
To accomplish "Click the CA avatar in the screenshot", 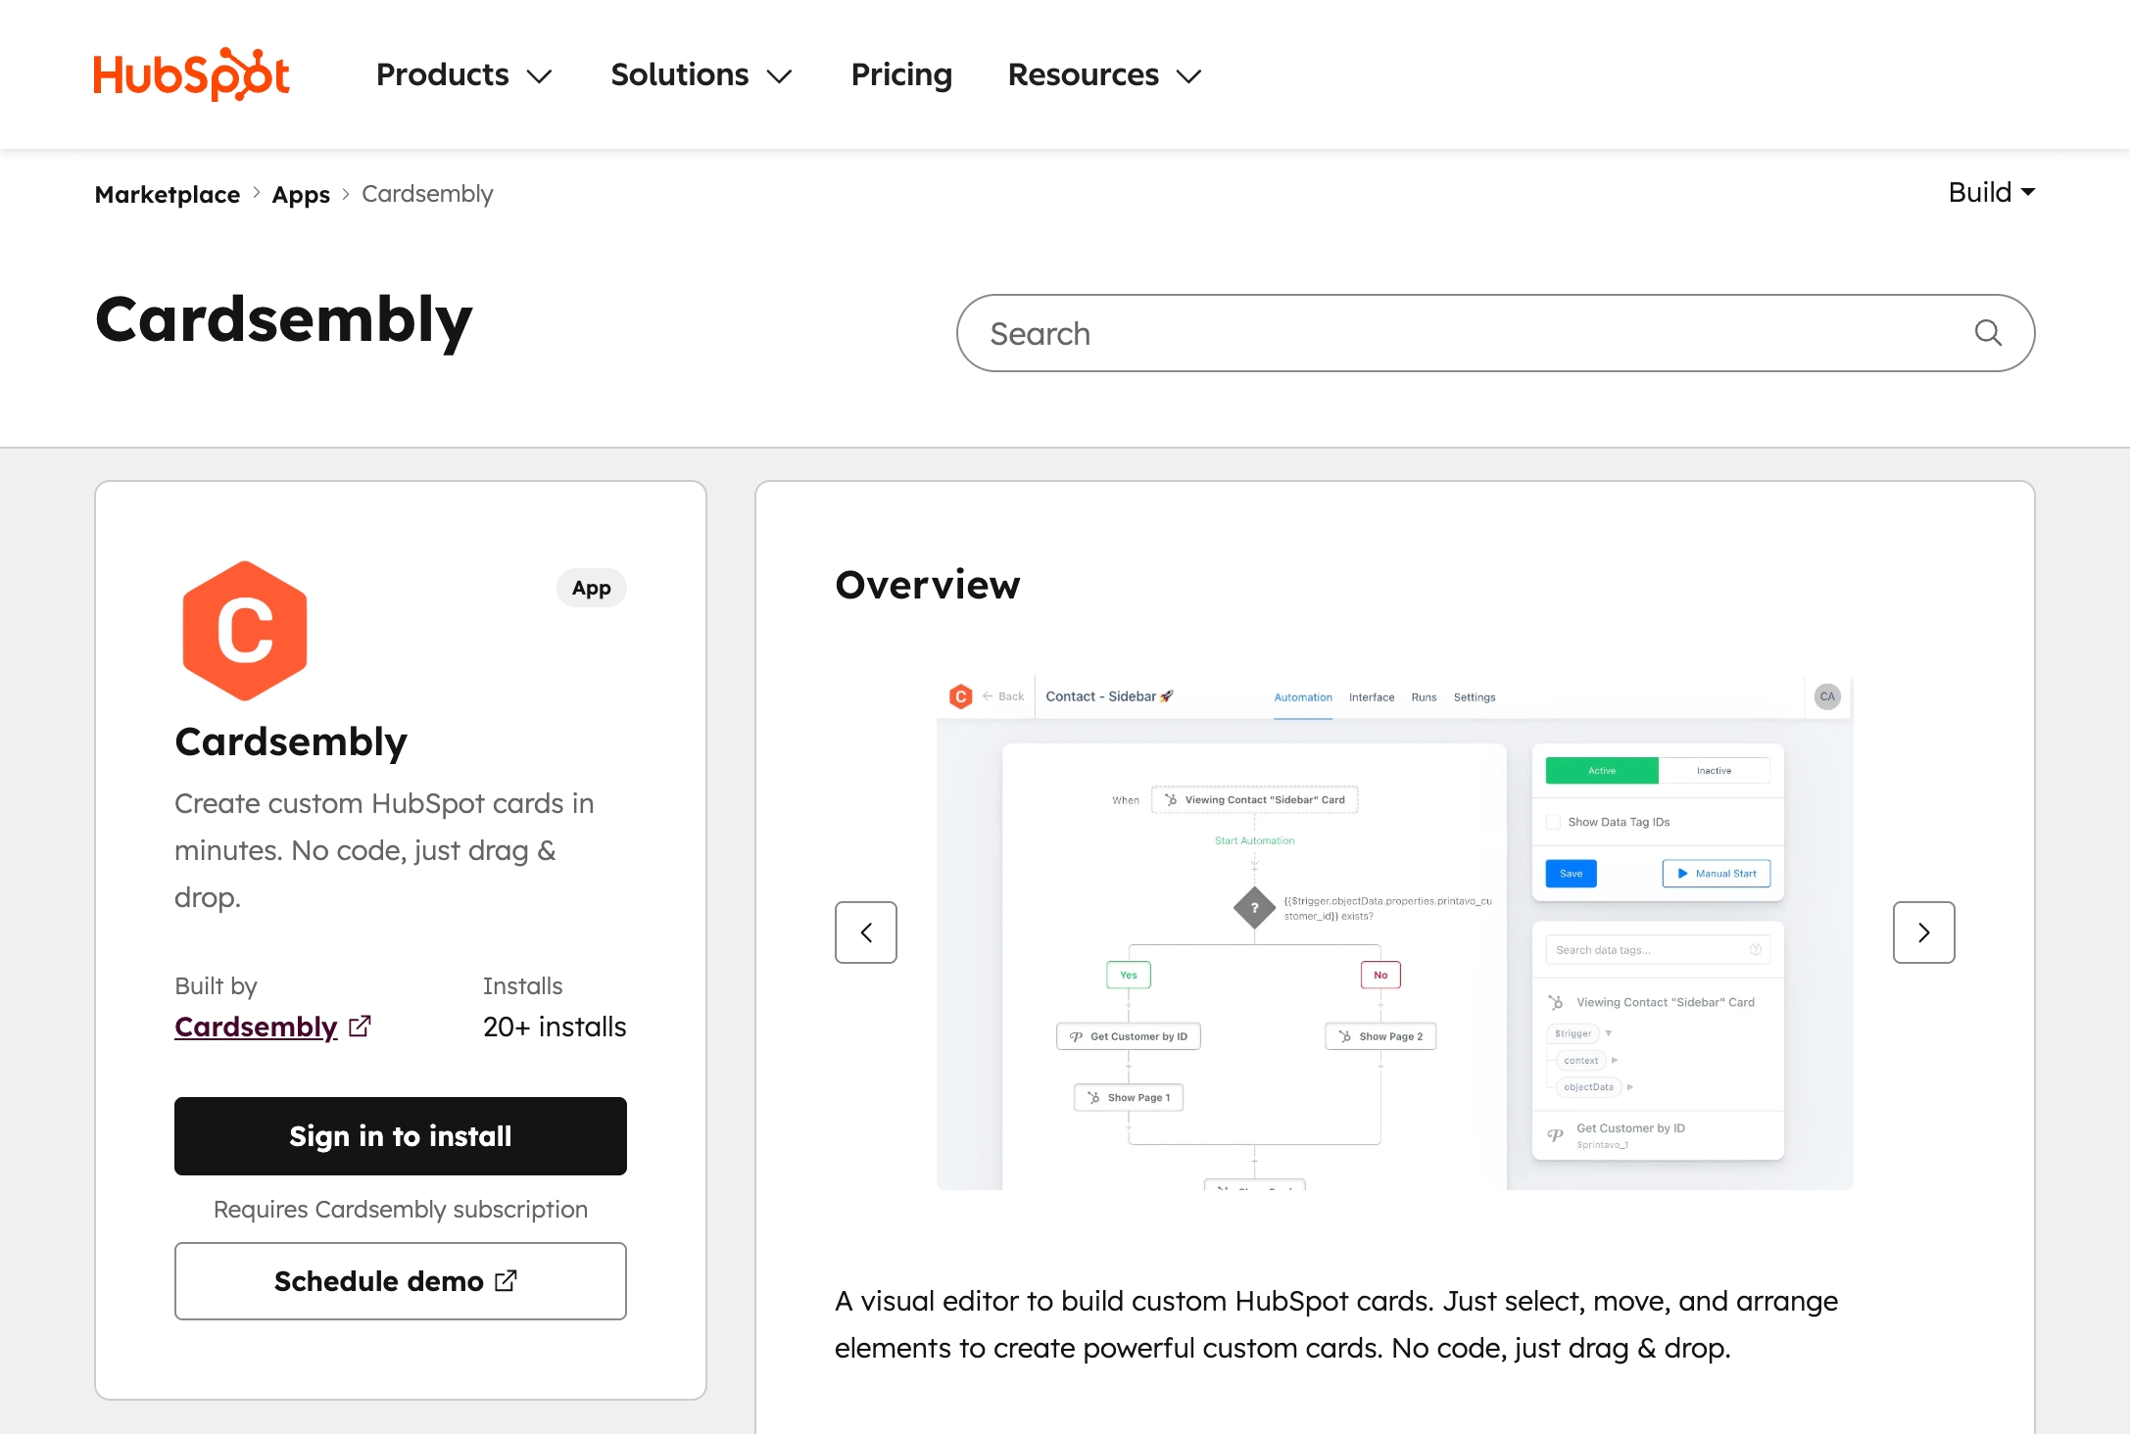I will (x=1827, y=696).
